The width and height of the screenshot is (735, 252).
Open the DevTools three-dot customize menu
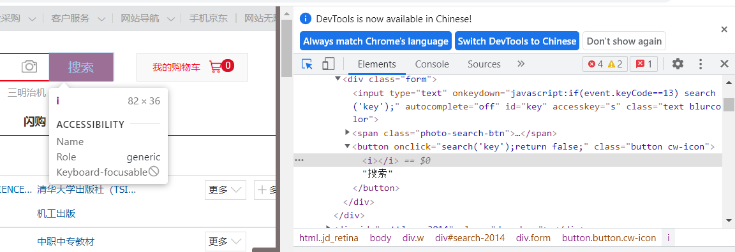point(701,64)
